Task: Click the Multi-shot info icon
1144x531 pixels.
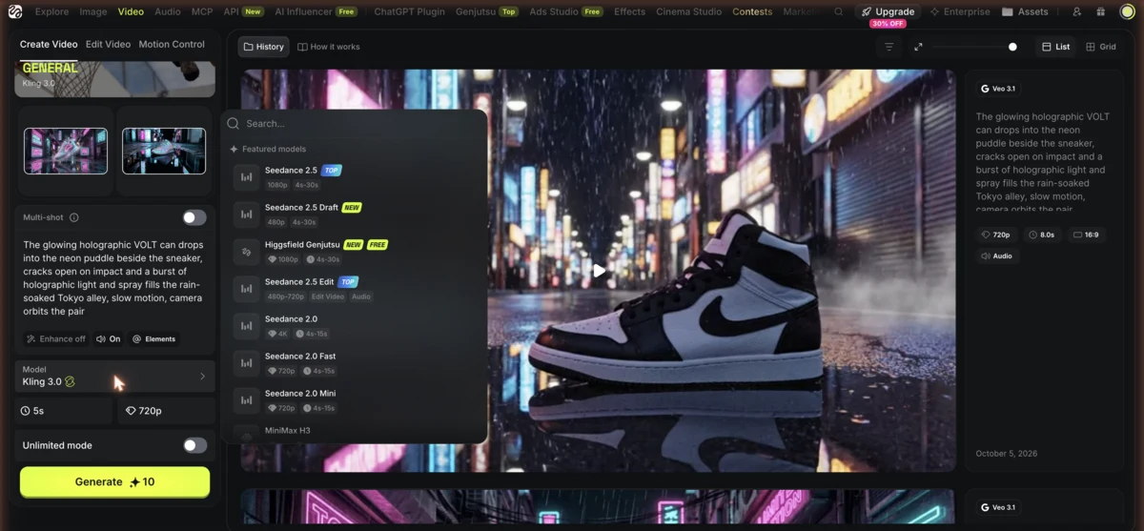Action: 74,217
